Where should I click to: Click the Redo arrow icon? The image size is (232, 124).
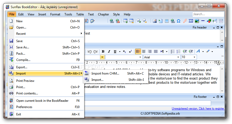95,52
